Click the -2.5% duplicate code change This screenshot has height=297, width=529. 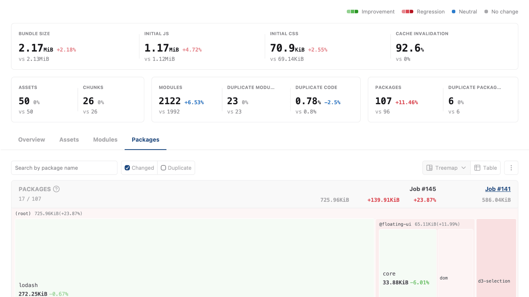(x=332, y=102)
